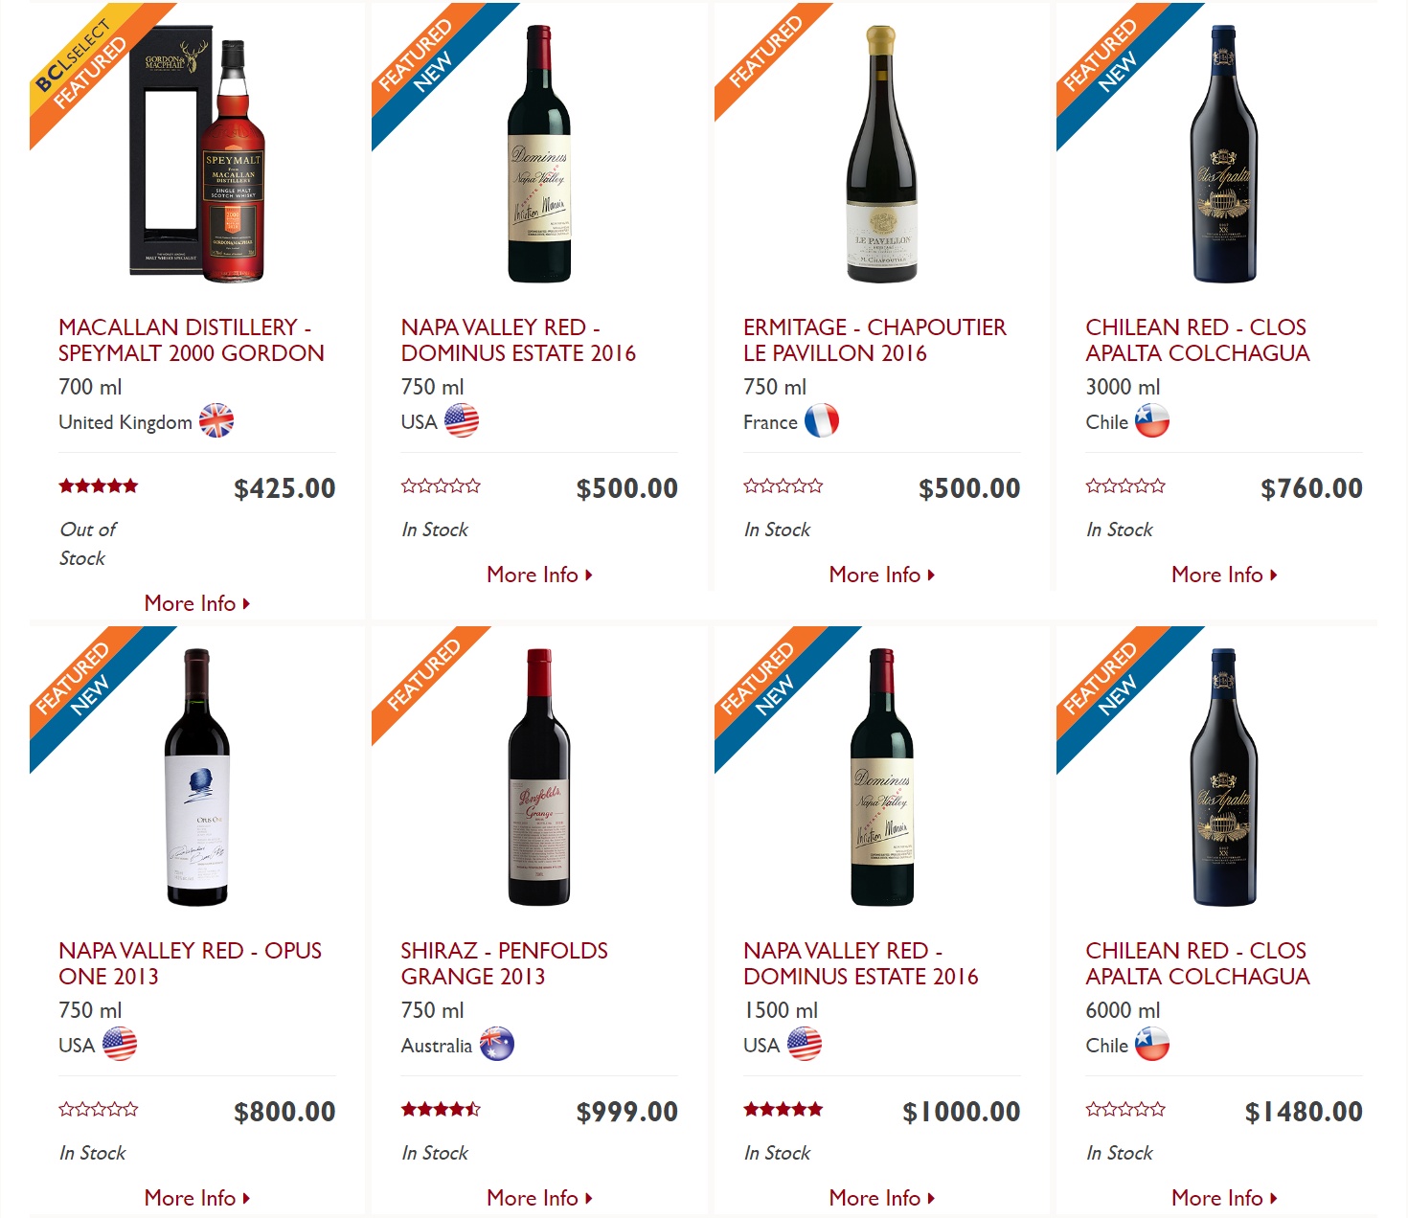This screenshot has width=1408, height=1218.
Task: Click star rating for Macallan Speymalt 2000
Action: 99,486
